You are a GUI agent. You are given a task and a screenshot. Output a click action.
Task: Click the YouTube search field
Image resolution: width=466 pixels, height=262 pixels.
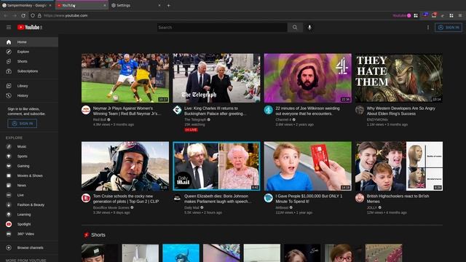222,28
